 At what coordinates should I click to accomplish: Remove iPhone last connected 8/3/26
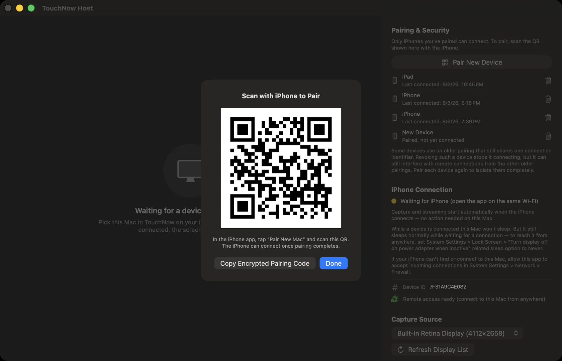[x=548, y=99]
